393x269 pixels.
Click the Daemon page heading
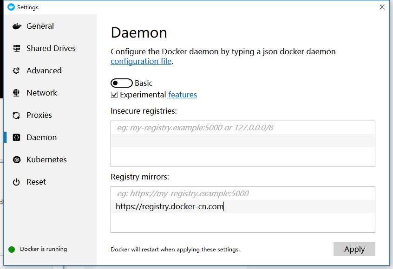coord(139,33)
